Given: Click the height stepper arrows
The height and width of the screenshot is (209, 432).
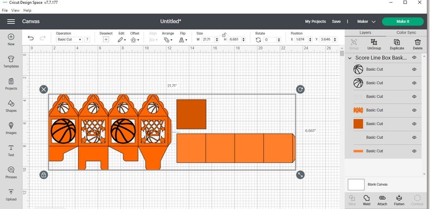Looking at the screenshot, I should pyautogui.click(x=244, y=39).
